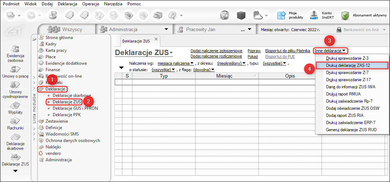Open the back arrow history dropdown

(19, 16)
